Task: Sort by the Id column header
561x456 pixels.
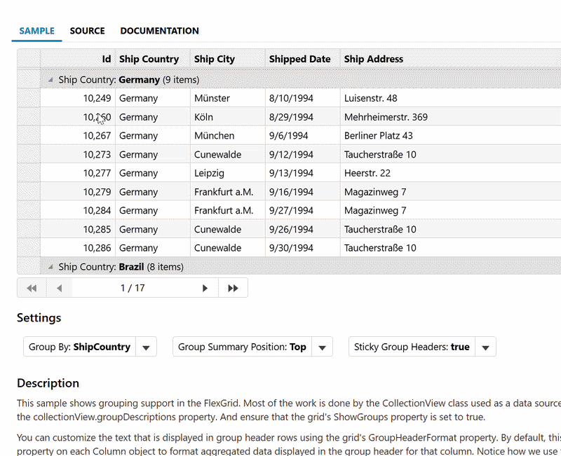Action: tap(78, 59)
